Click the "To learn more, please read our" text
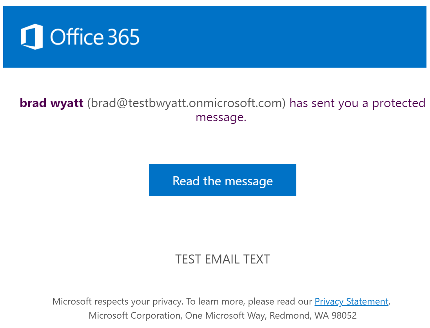 click(x=249, y=301)
